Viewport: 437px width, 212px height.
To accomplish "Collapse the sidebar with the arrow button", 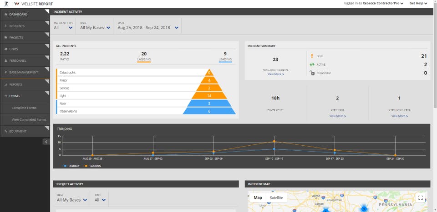I will 46,142.
